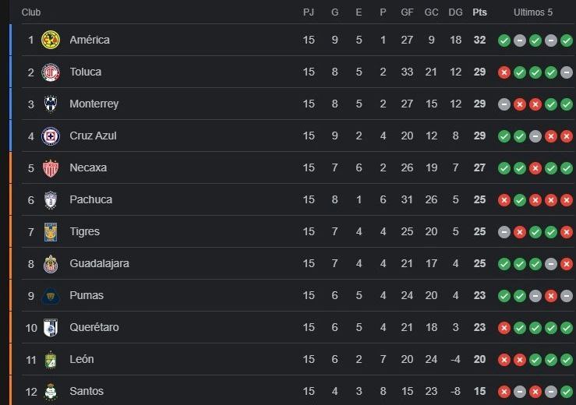576x405 pixels.
Task: Select the Tigres team logo
Action: point(51,231)
